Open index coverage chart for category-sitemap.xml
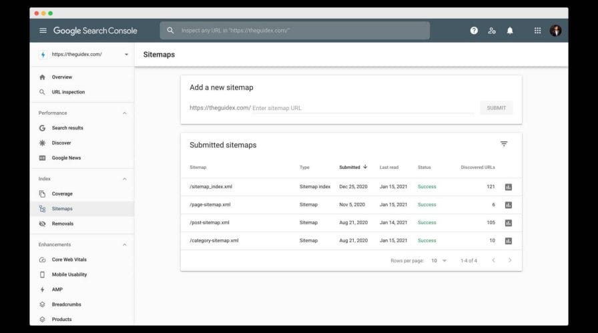The image size is (598, 333). (x=509, y=241)
